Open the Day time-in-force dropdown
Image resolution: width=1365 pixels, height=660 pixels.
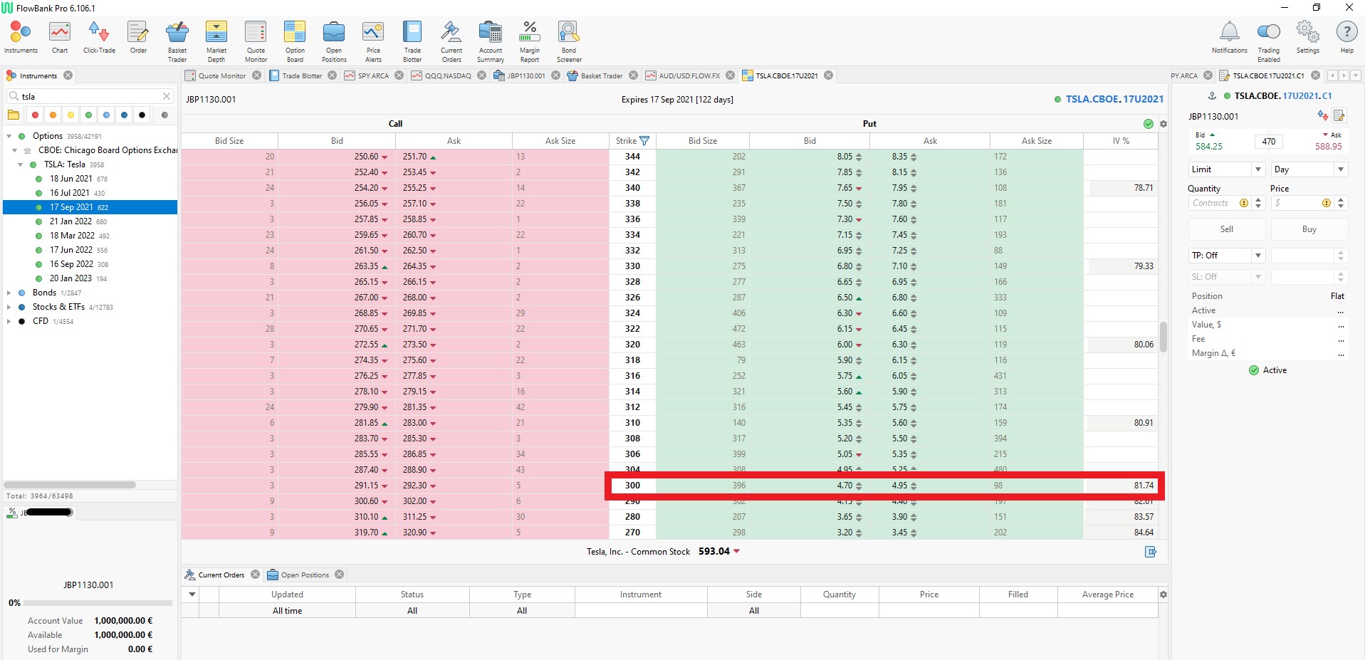click(x=1309, y=169)
